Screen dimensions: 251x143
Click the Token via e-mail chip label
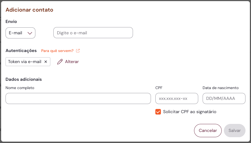[25, 62]
